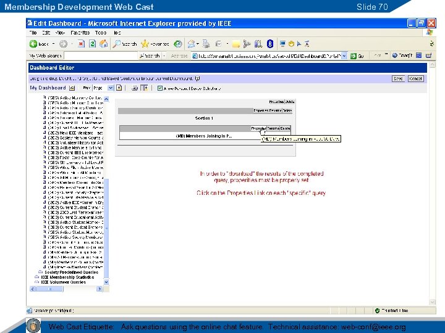Open the View menu
The height and width of the screenshot is (333, 445).
60,33
